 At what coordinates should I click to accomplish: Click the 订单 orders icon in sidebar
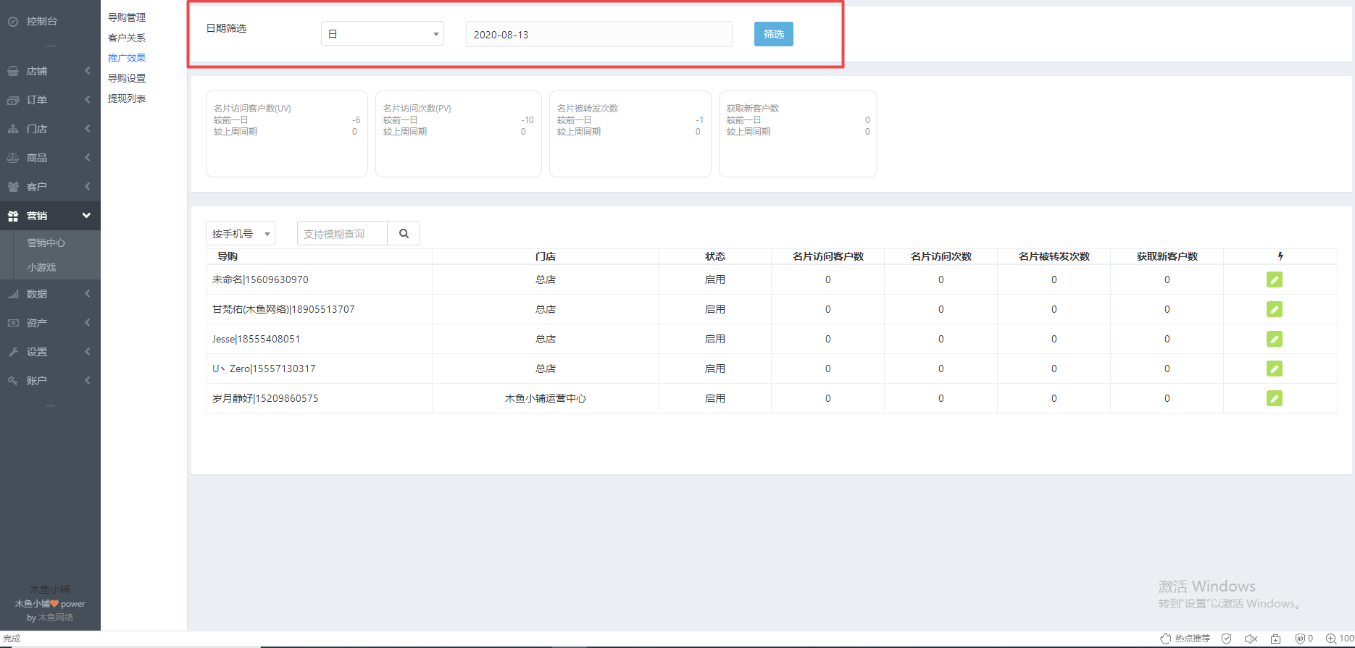coord(13,100)
